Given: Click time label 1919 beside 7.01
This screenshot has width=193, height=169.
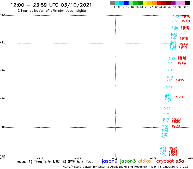Looking at the screenshot, I should (180, 80).
